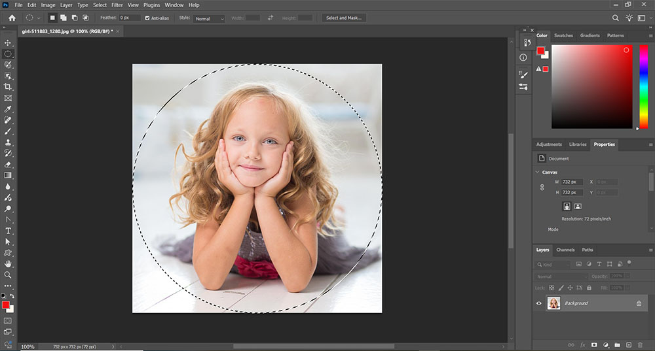Image resolution: width=655 pixels, height=351 pixels.
Task: Switch to the Channels tab
Action: pyautogui.click(x=565, y=250)
